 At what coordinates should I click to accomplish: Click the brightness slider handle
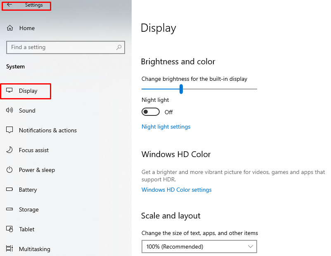pos(181,89)
